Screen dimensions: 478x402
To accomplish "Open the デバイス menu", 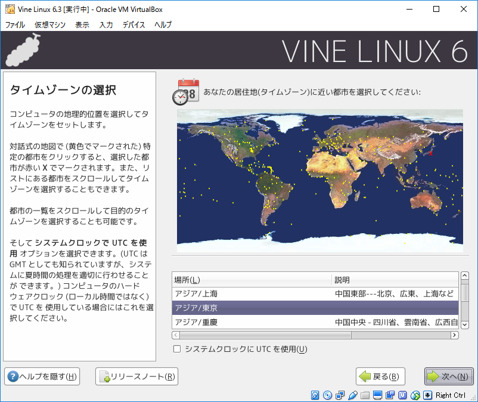I will coord(134,24).
